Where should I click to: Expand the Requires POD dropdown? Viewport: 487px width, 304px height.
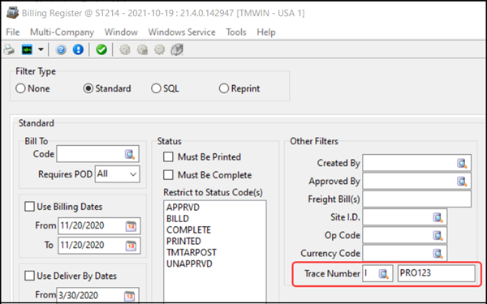pyautogui.click(x=118, y=174)
